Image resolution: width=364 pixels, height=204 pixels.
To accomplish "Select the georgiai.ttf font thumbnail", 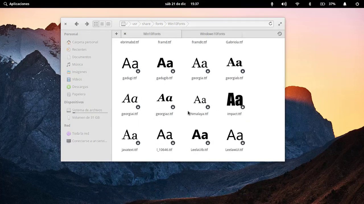I will pos(130,100).
